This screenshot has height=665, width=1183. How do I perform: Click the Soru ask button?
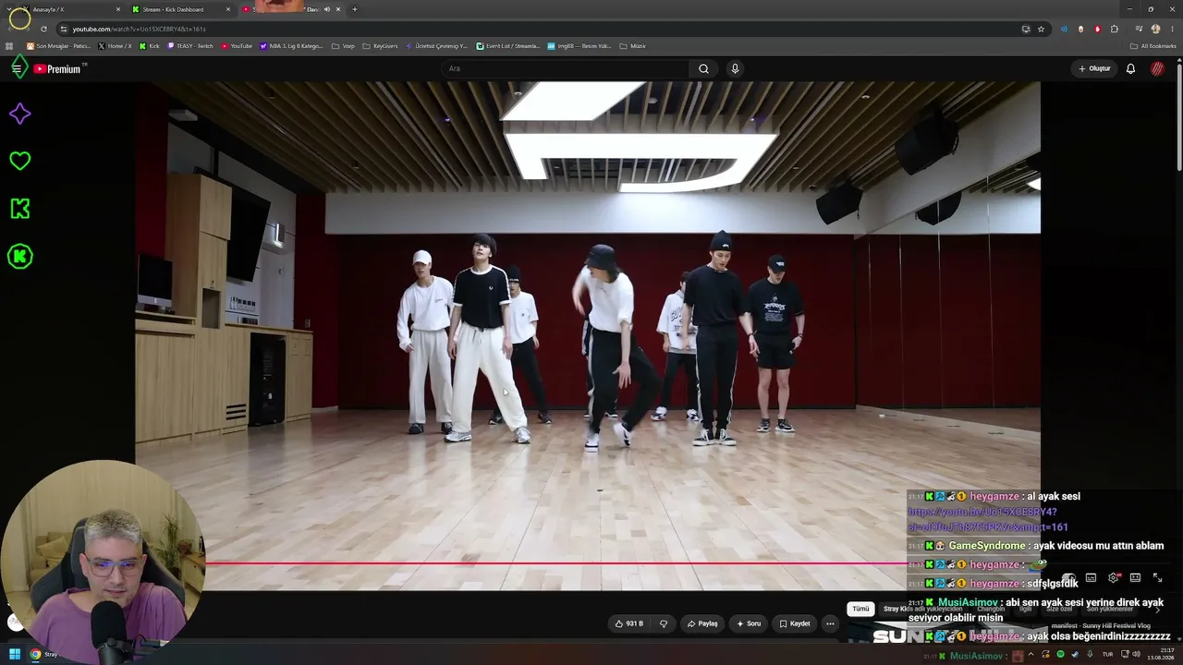click(x=749, y=623)
